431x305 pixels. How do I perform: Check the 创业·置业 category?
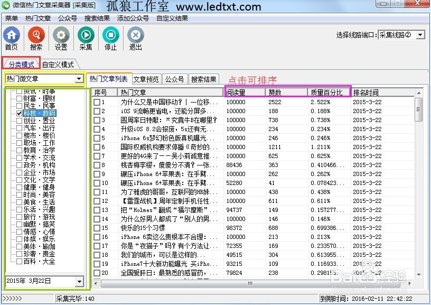[x=19, y=121]
